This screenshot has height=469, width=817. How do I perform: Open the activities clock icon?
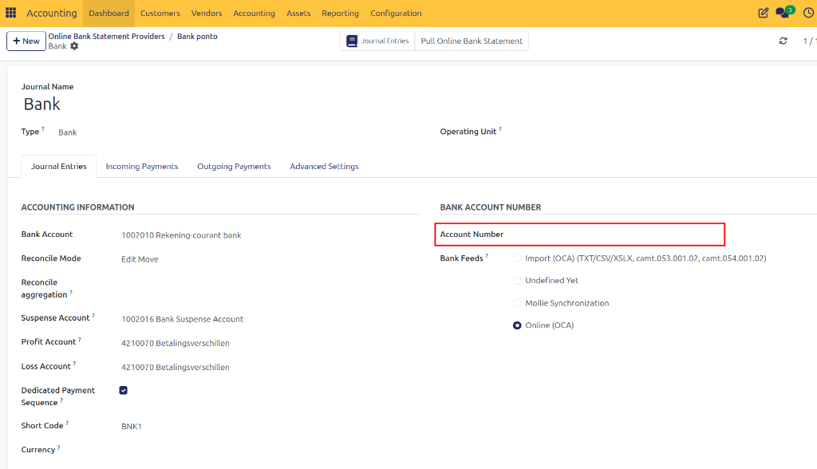(x=809, y=13)
